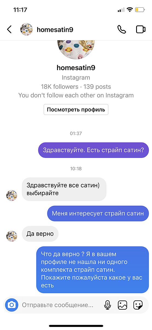Tap the homesatin9 username in the header

pos(55,30)
